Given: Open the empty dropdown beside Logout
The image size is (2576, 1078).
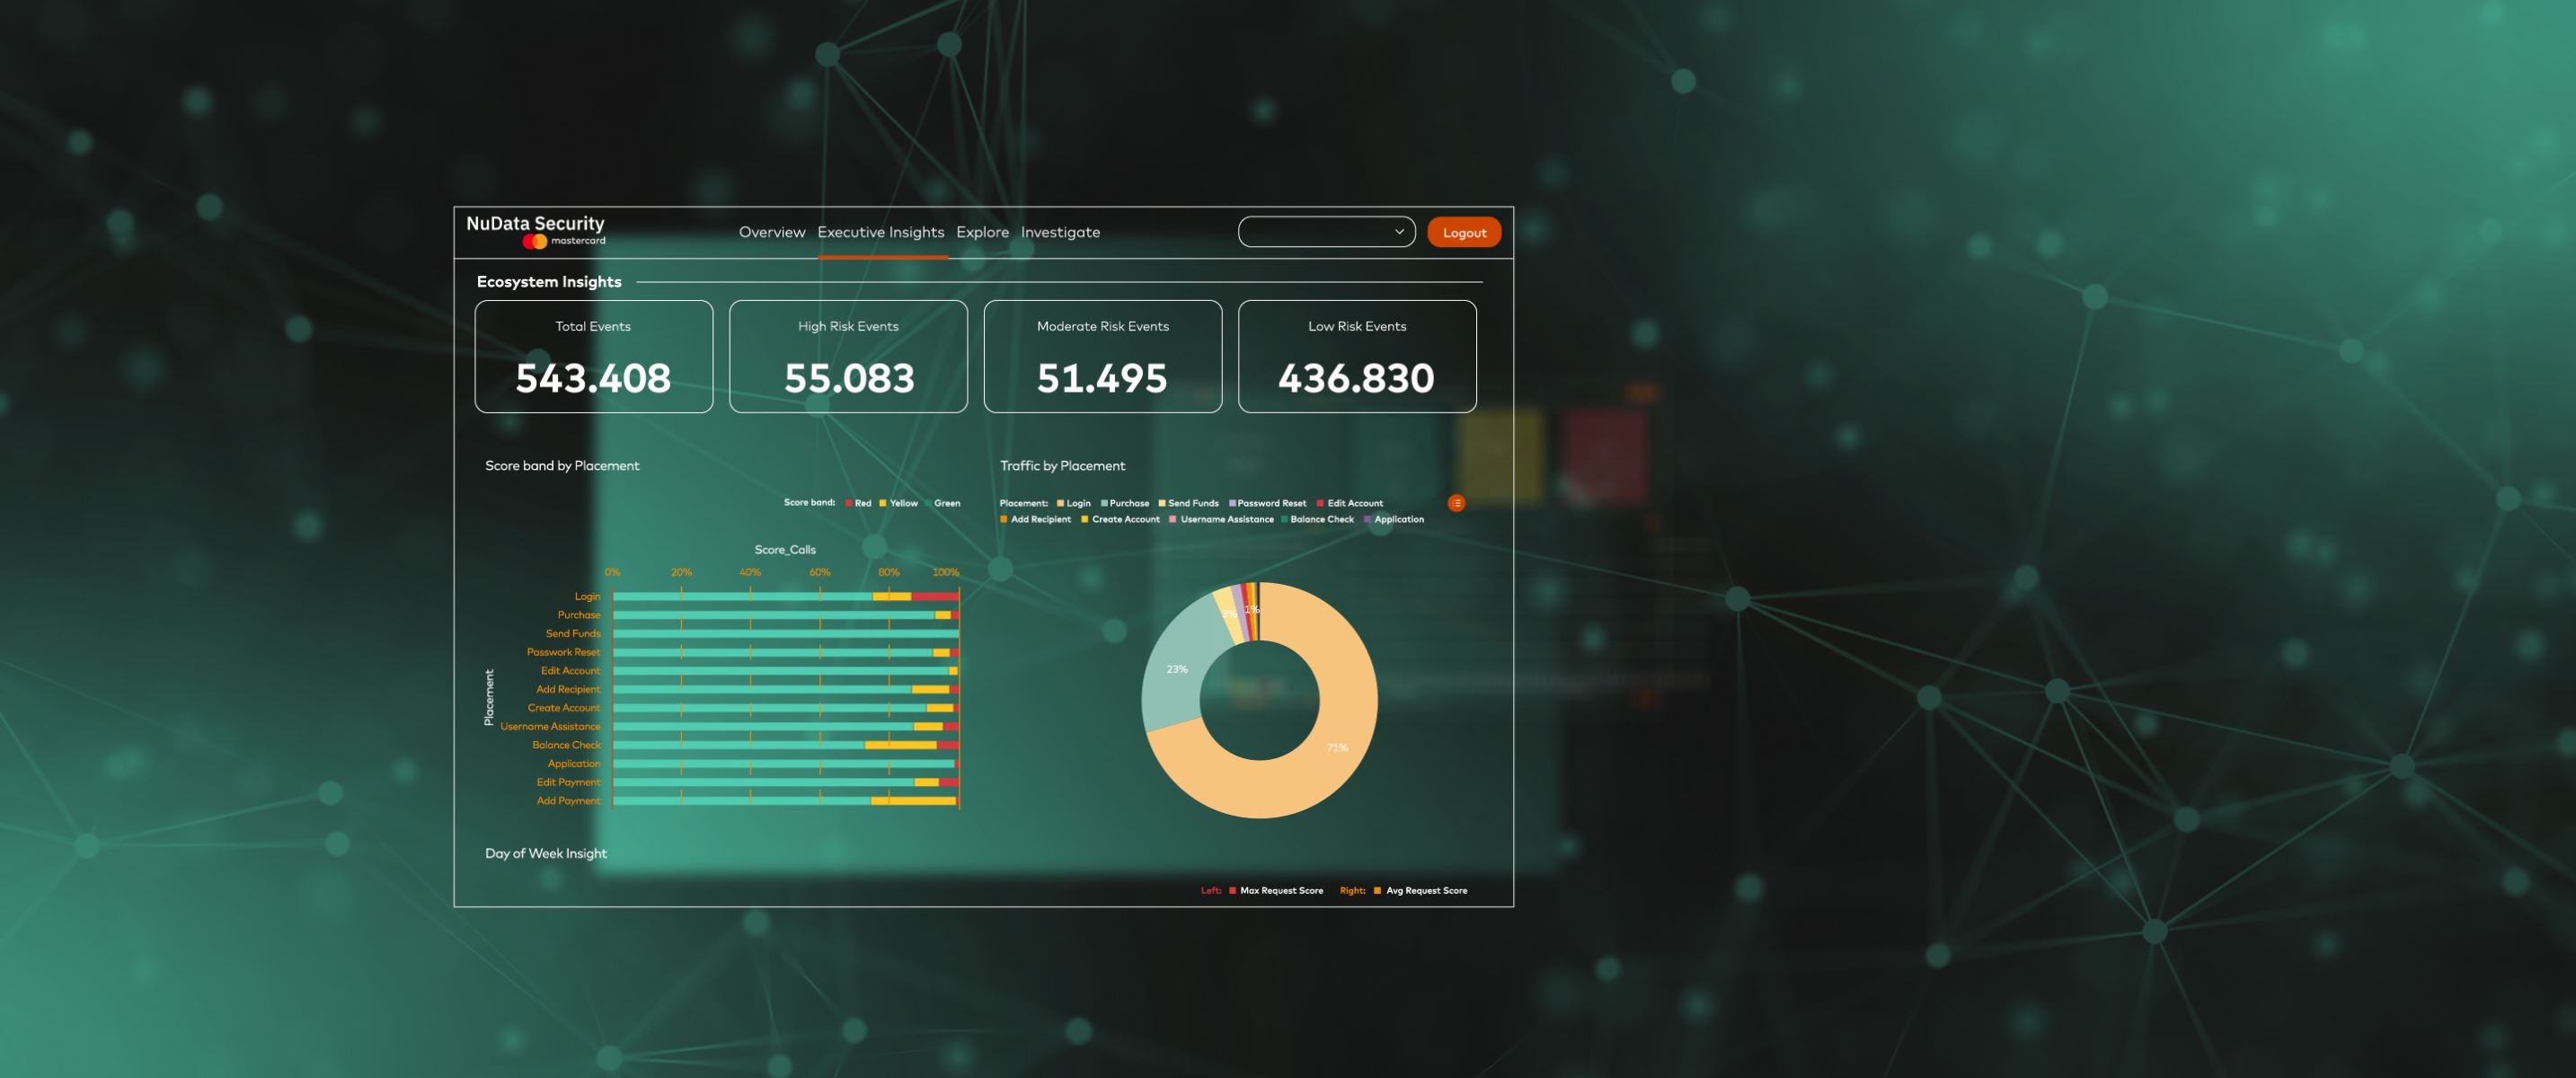Looking at the screenshot, I should pos(1315,232).
